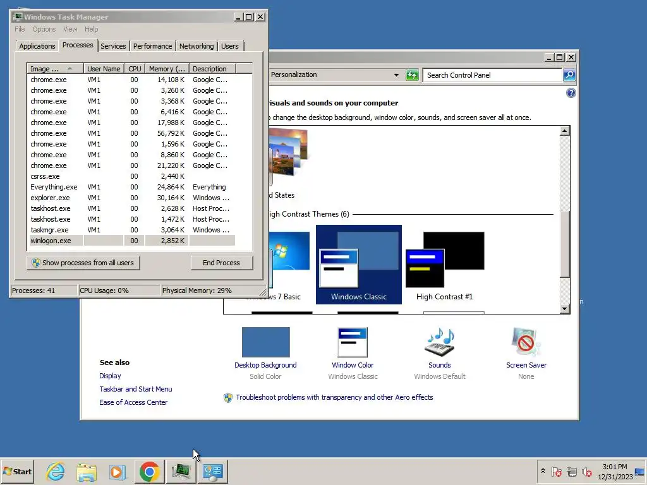
Task: Open Task Manager Help menu
Action: pos(91,29)
